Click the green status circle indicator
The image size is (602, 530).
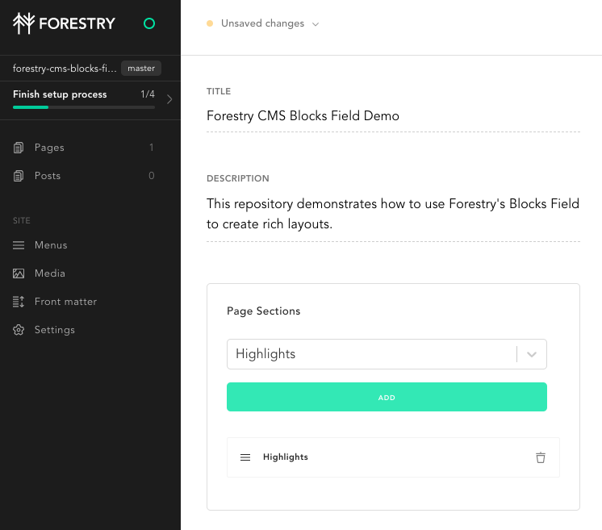click(148, 24)
